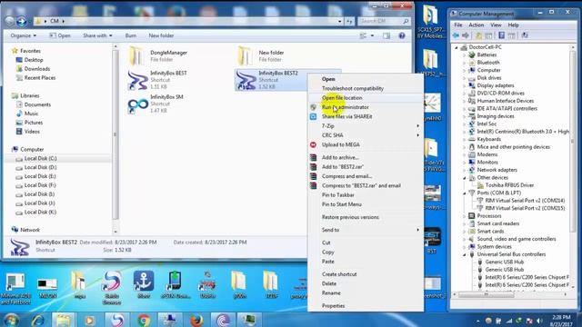
Task: Toggle the Explorer preview pane icon
Action: pyautogui.click(x=386, y=35)
